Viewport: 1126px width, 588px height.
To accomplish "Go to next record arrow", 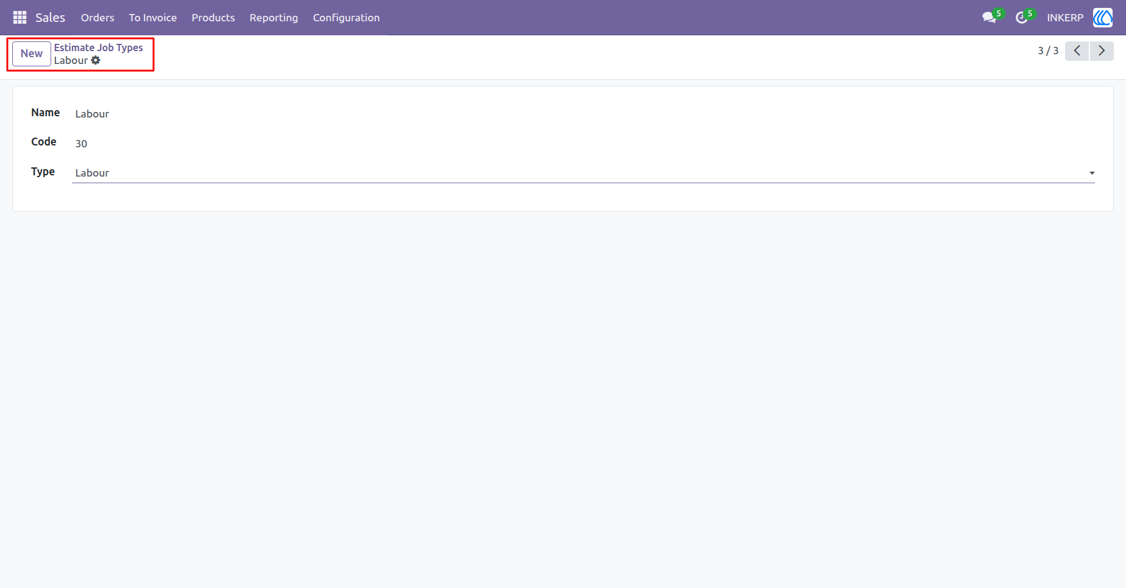I will coord(1102,51).
